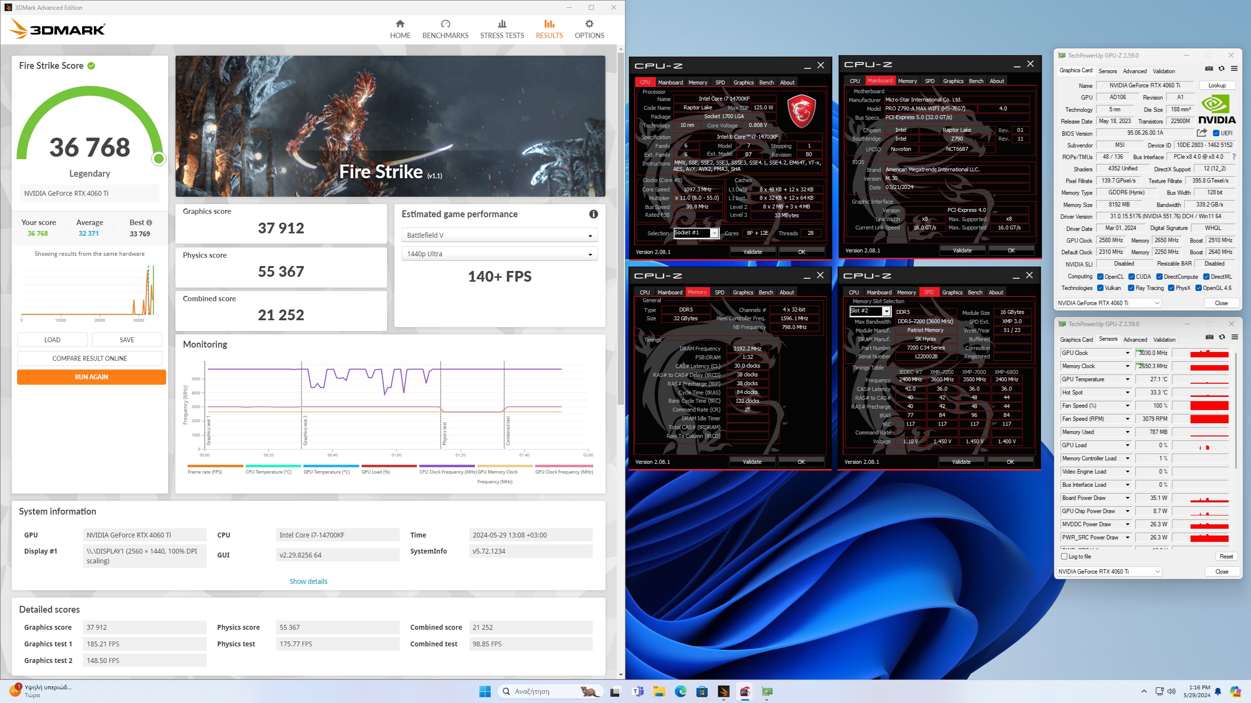Screen dimensions: 1251x703
Task: Open hamburger menu in GPU-Z Graphics Card window
Action: [1234, 69]
